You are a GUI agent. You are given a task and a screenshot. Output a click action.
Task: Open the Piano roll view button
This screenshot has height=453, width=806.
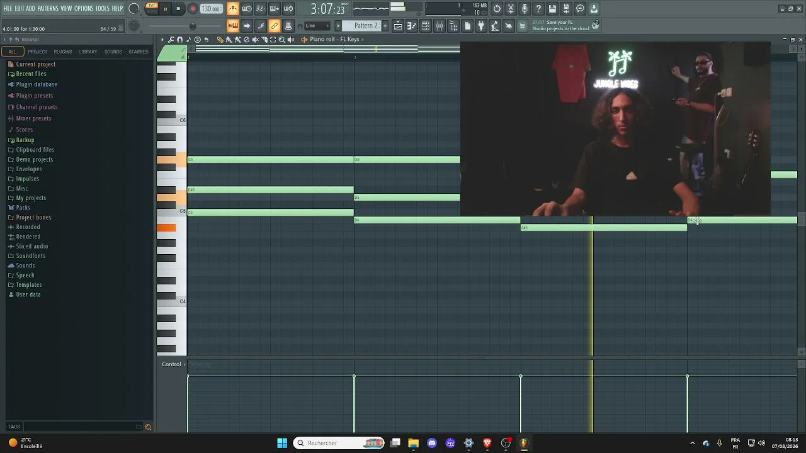click(x=412, y=26)
